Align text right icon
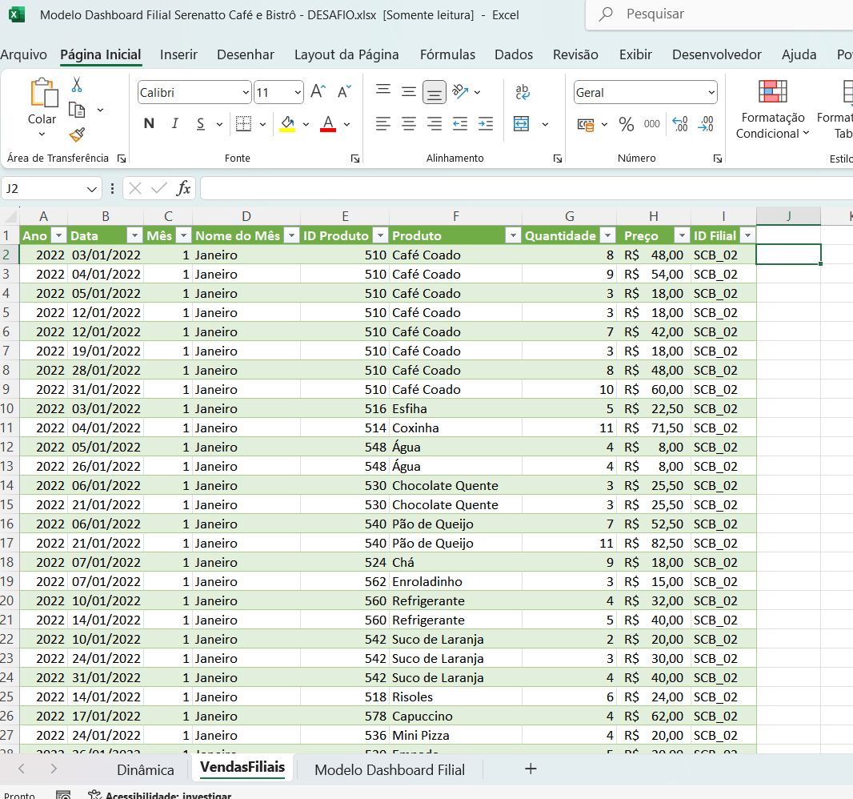This screenshot has height=799, width=853. 435,124
